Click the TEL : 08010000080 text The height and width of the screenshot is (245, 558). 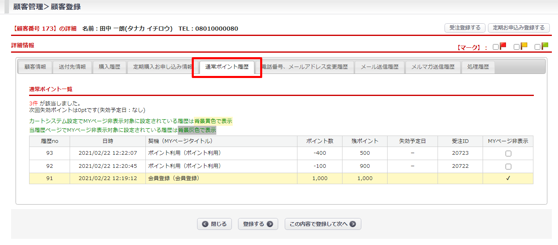coord(208,29)
